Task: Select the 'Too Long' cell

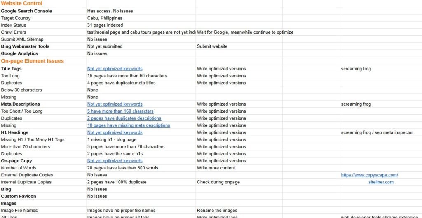Action: pyautogui.click(x=43, y=76)
